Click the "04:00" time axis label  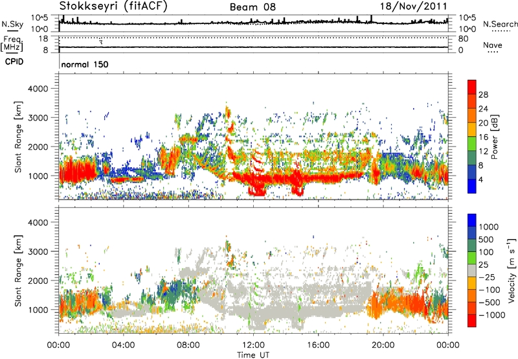coord(123,345)
